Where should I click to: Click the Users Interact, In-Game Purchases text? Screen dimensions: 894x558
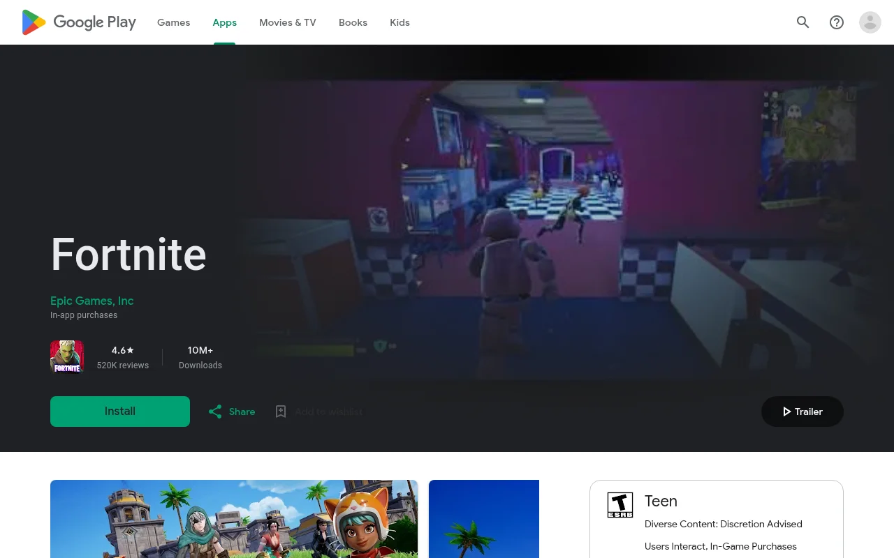pyautogui.click(x=721, y=546)
